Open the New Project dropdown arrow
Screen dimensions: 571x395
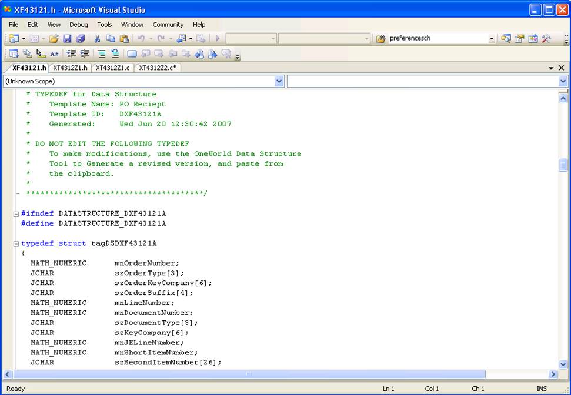[x=24, y=39]
